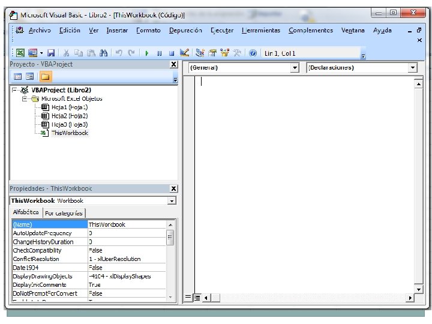
Task: Click the Cut scissors icon
Action: (66, 53)
